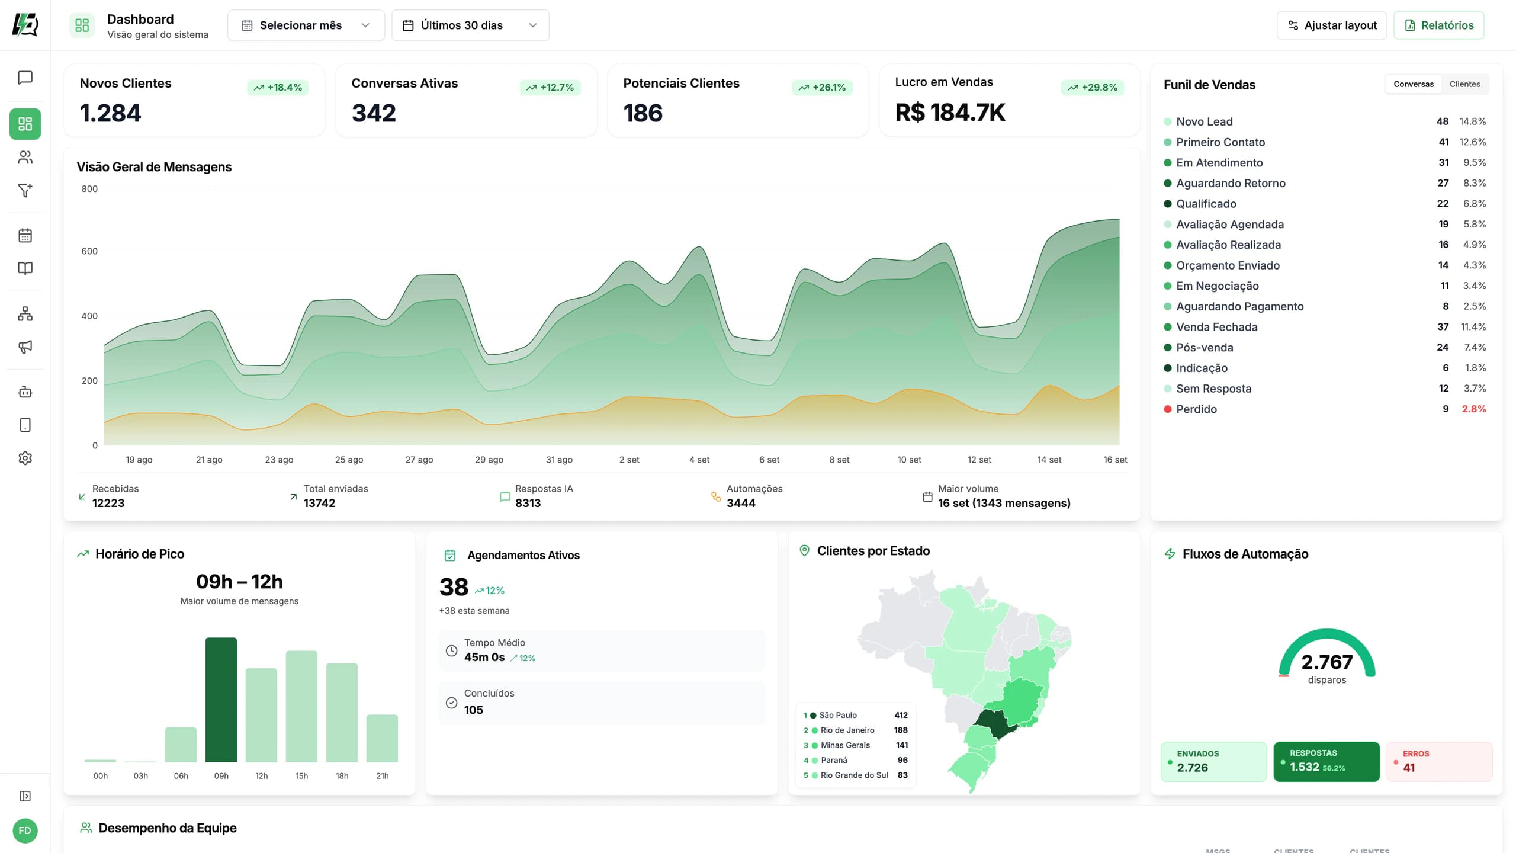The image size is (1516, 853).
Task: Click the Conversas Ativas card value 342
Action: click(x=374, y=113)
